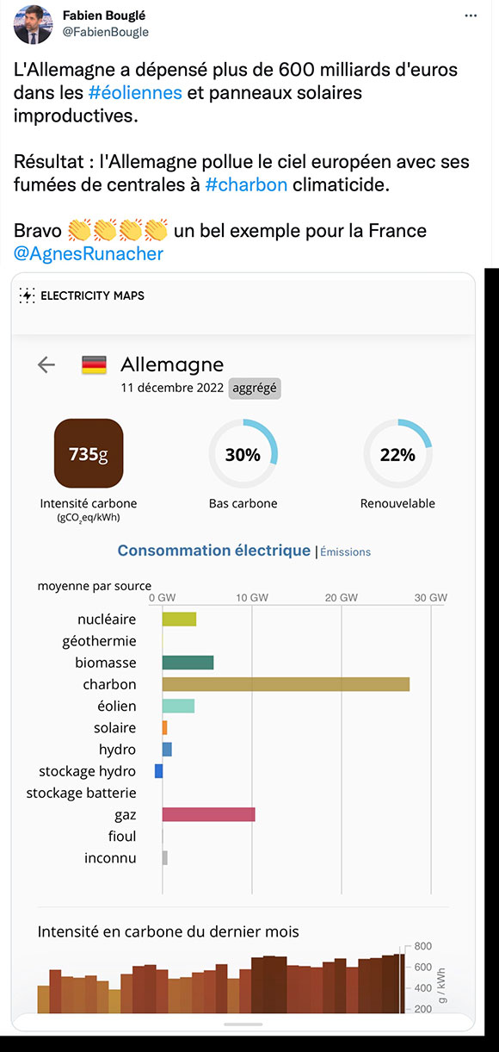
Task: Toggle the agrégé badge
Action: click(255, 388)
